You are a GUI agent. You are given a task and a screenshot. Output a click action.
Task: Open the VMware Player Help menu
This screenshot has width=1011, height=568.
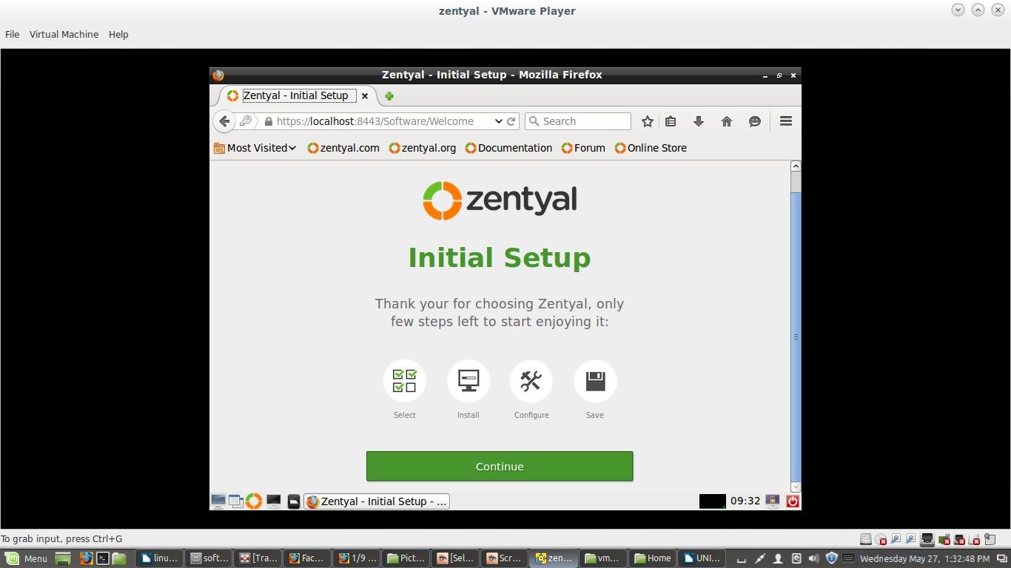[118, 34]
